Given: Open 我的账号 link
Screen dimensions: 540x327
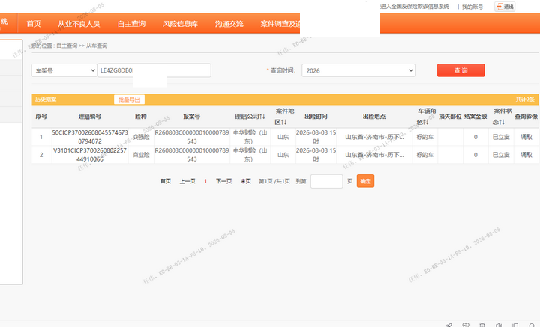Looking at the screenshot, I should click(472, 7).
